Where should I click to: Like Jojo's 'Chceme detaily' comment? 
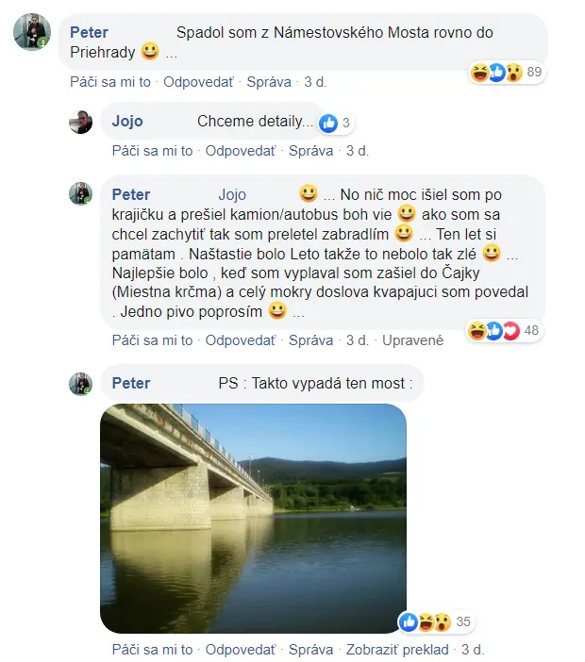152,151
